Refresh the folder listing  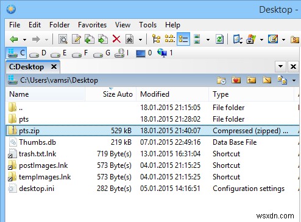pyautogui.click(x=220, y=39)
